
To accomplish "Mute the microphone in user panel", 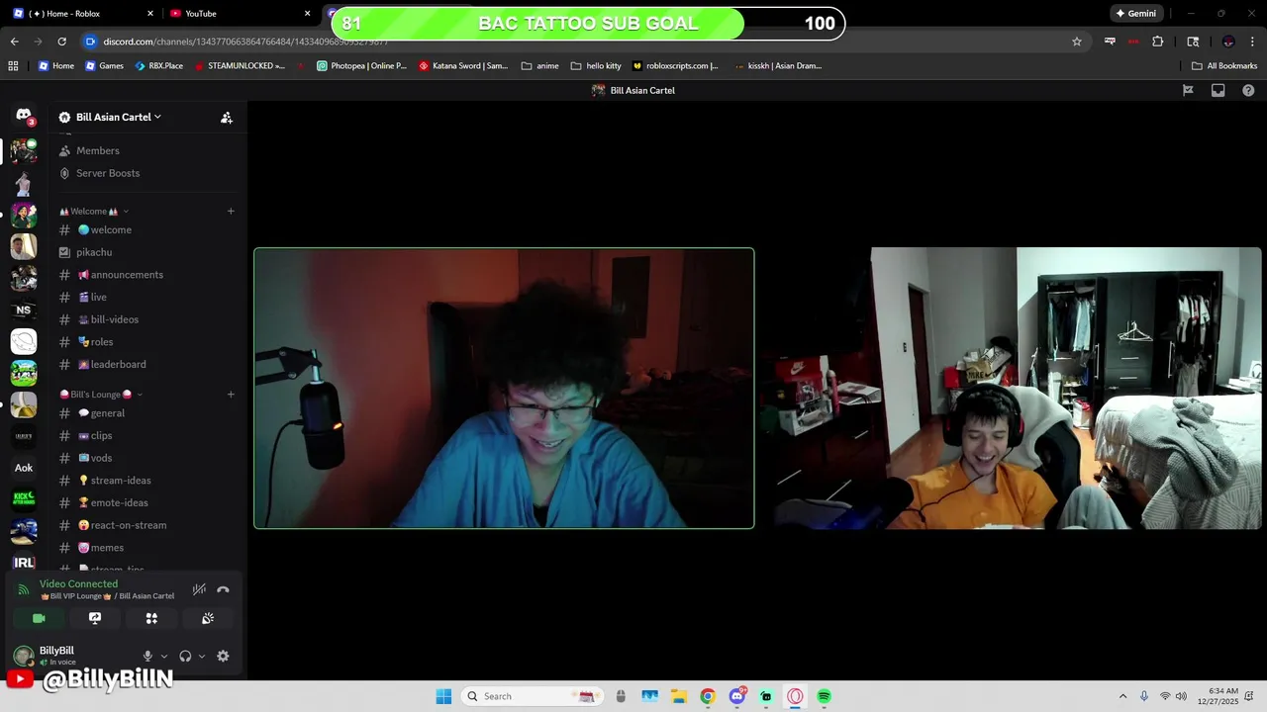I will tap(147, 656).
